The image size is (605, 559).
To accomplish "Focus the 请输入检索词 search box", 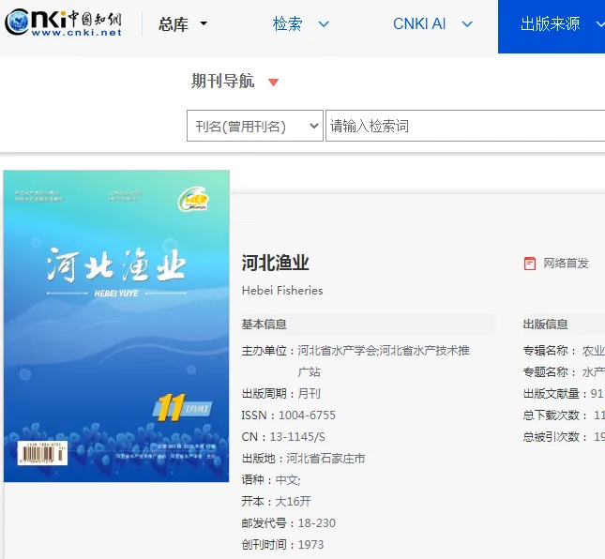I will pyautogui.click(x=465, y=126).
